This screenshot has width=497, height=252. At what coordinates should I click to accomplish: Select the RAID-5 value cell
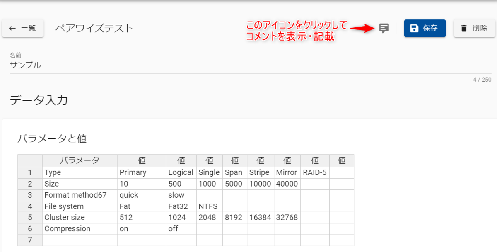[x=315, y=173]
